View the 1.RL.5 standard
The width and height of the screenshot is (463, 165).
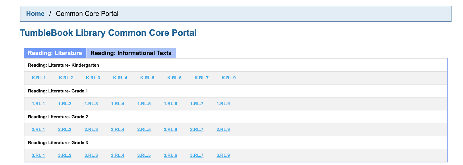[x=144, y=104]
